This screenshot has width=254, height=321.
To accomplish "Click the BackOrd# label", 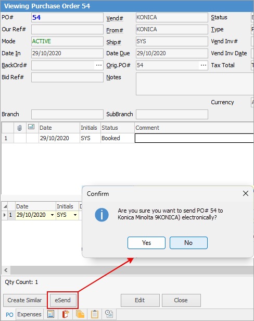I will [x=15, y=65].
